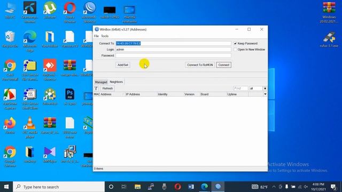Click the taskbar search box

pos(59,187)
